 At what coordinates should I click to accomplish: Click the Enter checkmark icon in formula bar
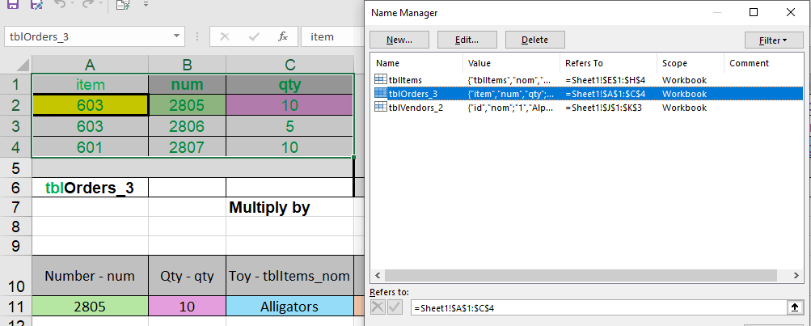tap(253, 36)
